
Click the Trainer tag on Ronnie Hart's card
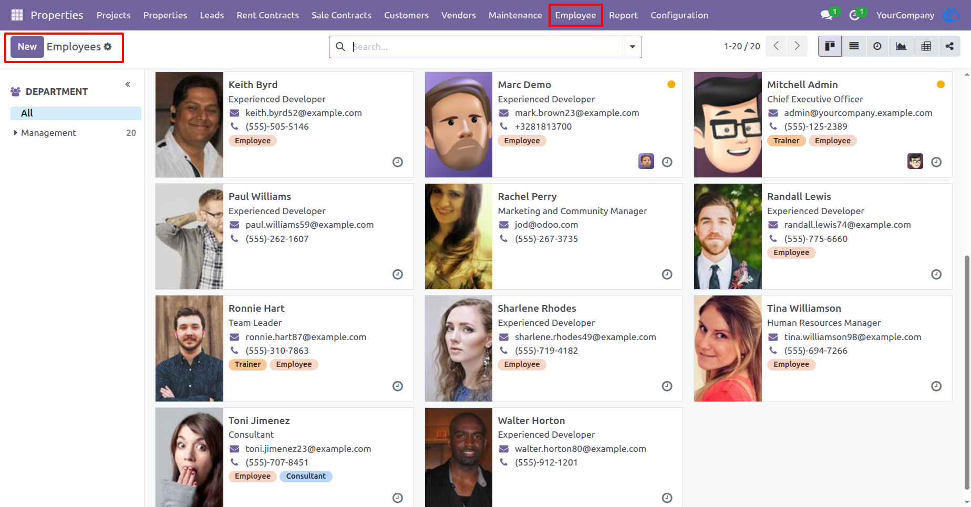click(247, 364)
